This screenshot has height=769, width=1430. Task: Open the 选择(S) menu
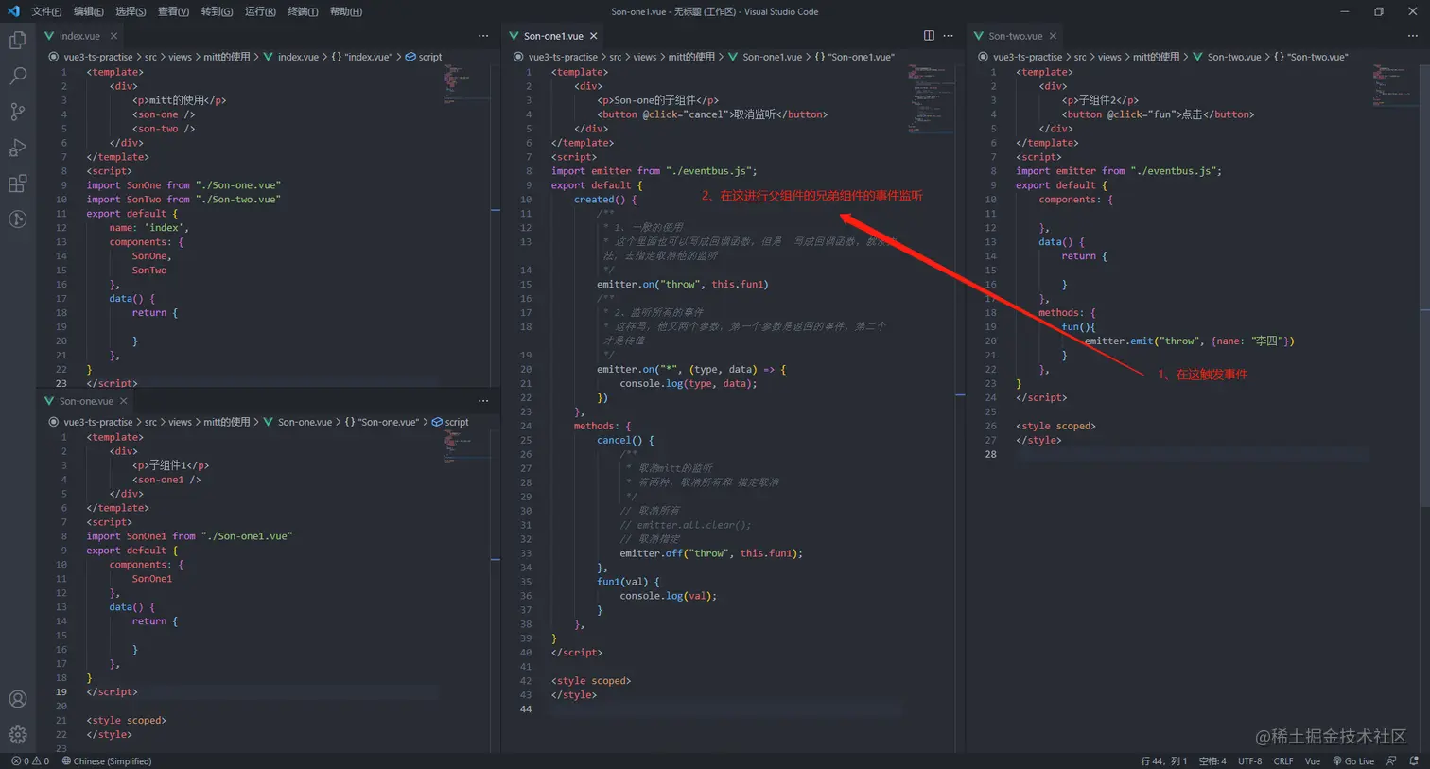click(131, 11)
